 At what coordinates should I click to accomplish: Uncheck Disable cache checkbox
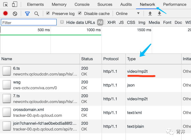click(x=80, y=13)
